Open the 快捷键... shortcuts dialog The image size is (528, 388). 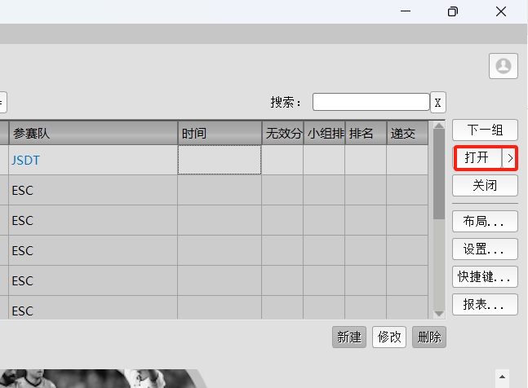pos(485,276)
